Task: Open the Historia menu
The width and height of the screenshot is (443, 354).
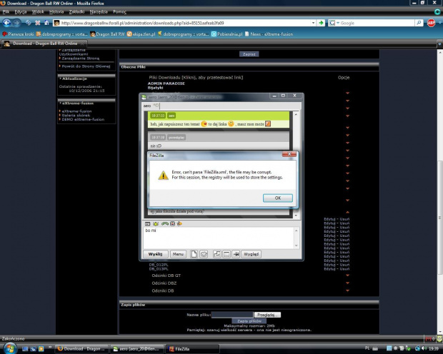Action: pyautogui.click(x=56, y=11)
